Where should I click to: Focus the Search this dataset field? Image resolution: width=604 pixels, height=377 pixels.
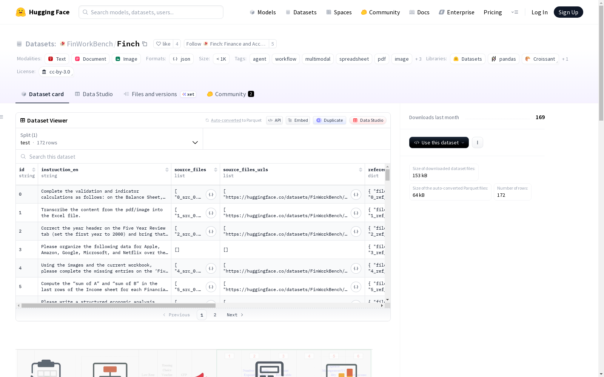203,156
